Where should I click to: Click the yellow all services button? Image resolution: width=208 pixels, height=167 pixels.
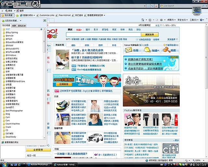pyautogui.click(x=38, y=150)
